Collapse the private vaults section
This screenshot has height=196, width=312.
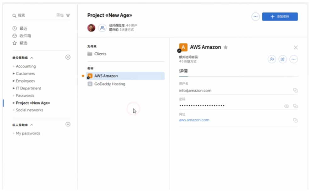point(32,125)
